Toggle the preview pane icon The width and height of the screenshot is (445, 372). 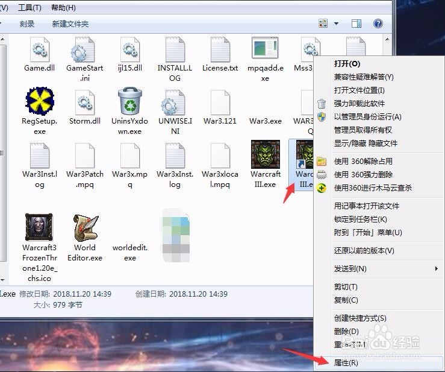point(356,24)
